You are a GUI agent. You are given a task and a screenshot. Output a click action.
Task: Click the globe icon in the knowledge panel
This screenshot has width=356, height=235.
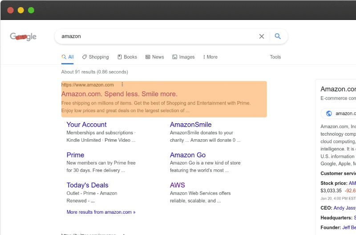click(x=329, y=114)
